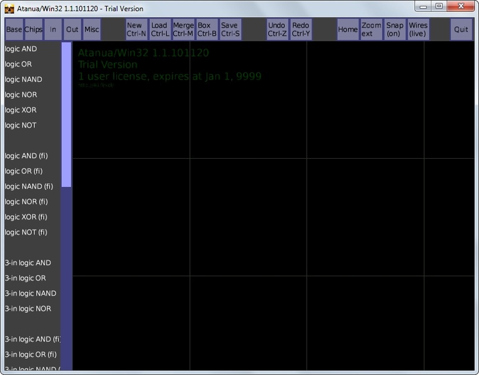Click the component list scrollbar thumb
This screenshot has height=375, width=479.
[66, 114]
